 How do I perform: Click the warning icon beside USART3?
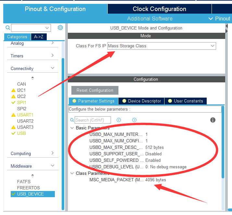click(x=13, y=127)
